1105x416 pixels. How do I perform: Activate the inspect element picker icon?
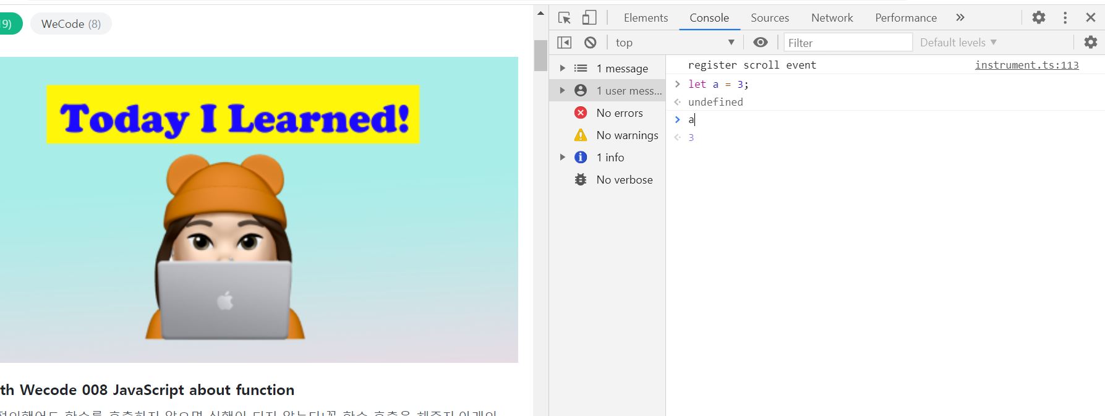point(564,18)
